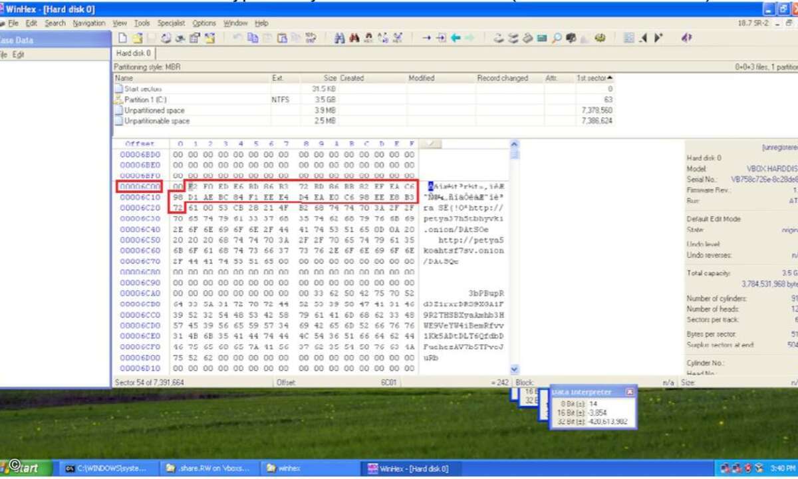The image size is (798, 479).
Task: Click offset row 00006C30
Action: pos(140,219)
